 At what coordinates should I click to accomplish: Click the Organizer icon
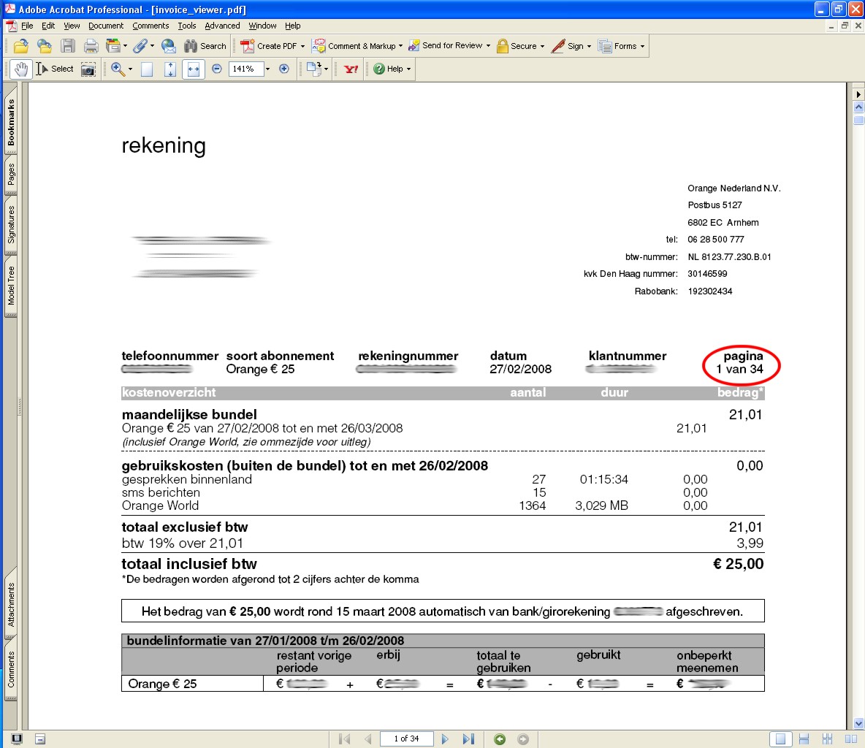113,46
